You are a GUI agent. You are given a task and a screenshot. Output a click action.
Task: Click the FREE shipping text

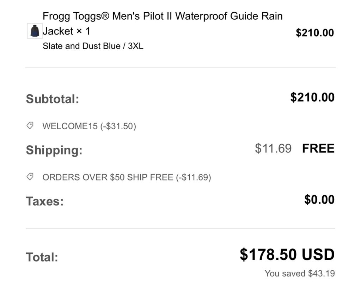coord(318,149)
